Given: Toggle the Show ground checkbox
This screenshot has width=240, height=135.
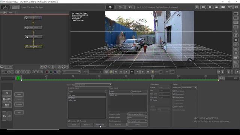Looking at the screenshot, I should tap(174, 94).
